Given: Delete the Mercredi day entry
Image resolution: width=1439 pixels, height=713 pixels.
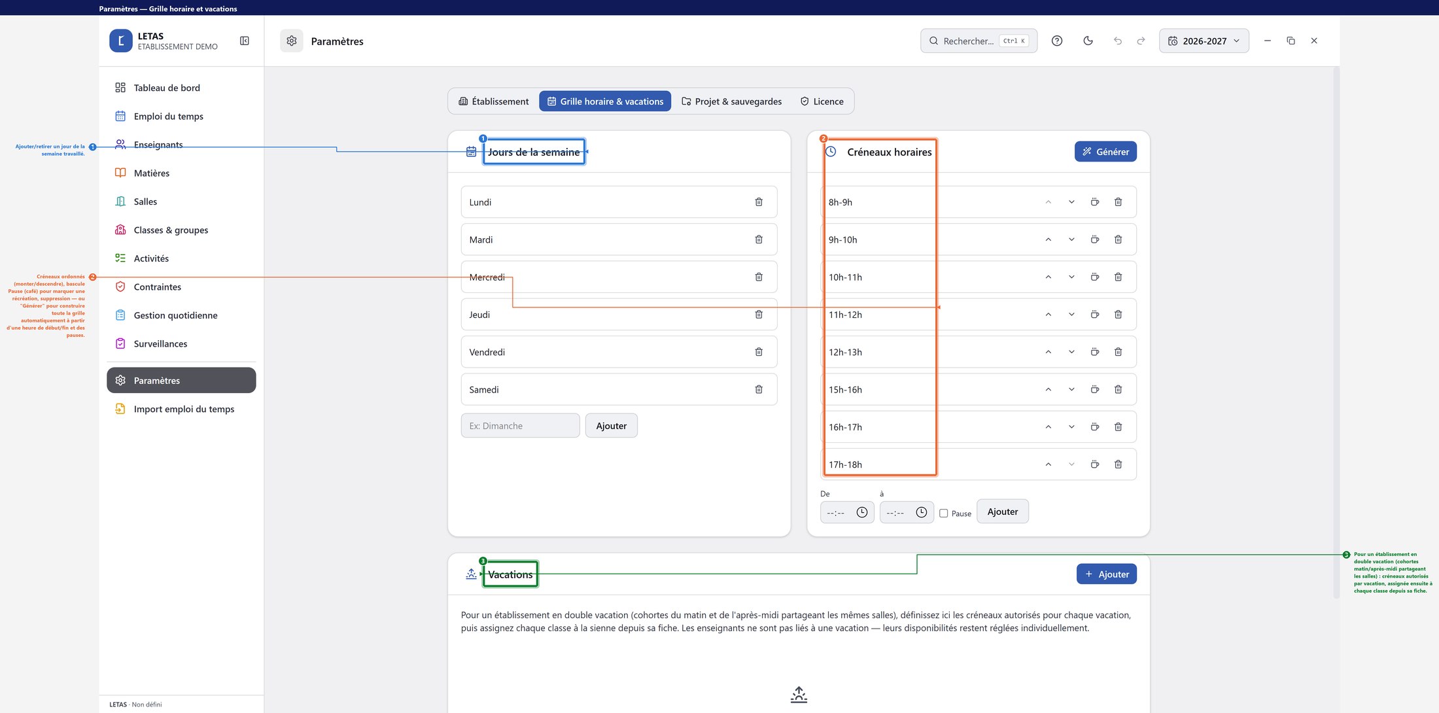Looking at the screenshot, I should pos(759,277).
